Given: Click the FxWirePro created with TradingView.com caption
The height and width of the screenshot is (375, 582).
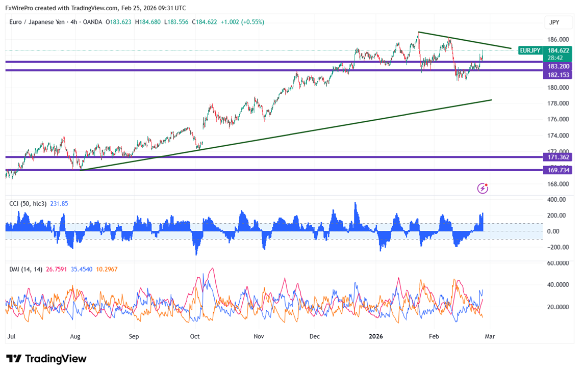Looking at the screenshot, I should click(x=95, y=8).
